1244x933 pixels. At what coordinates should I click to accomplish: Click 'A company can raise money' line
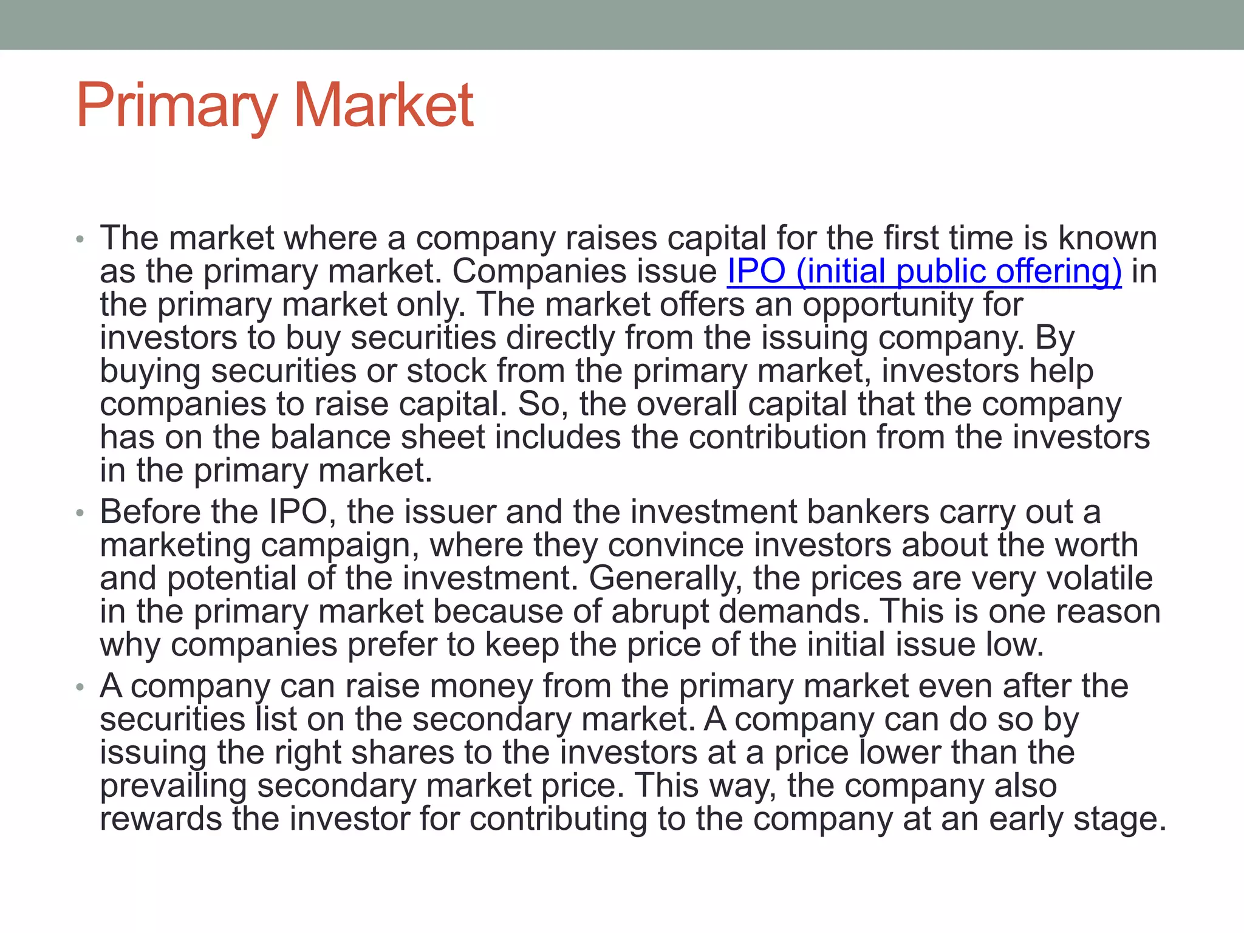click(x=316, y=686)
